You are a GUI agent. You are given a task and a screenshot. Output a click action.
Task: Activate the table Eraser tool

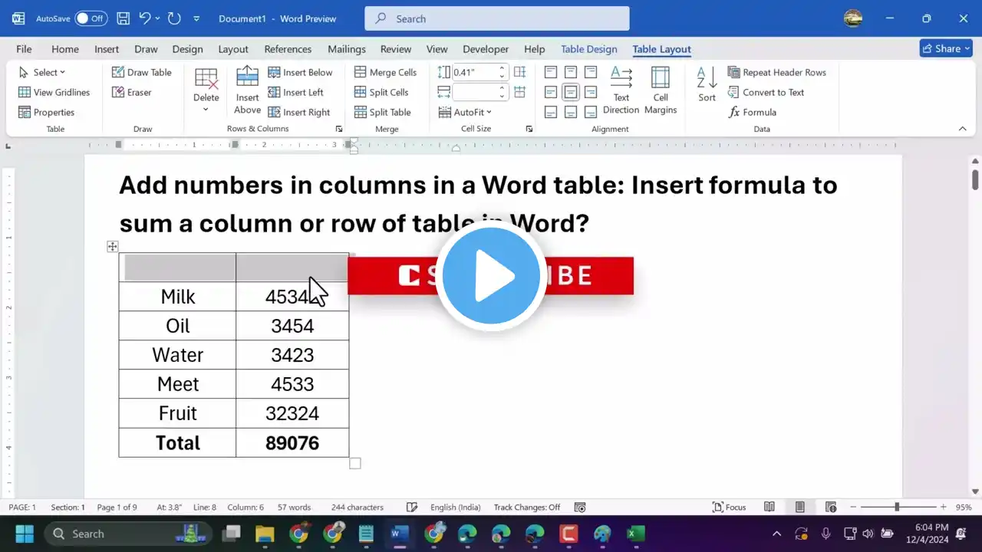(132, 92)
